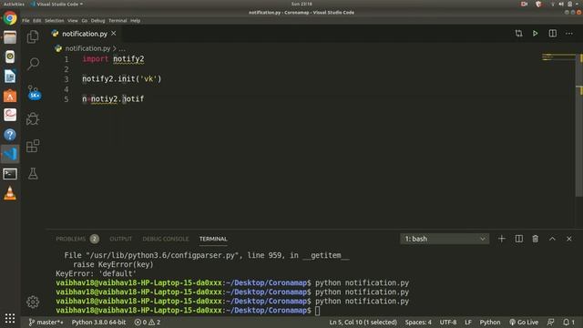
Task: Maximize the panel with up chevron
Action: coord(552,239)
